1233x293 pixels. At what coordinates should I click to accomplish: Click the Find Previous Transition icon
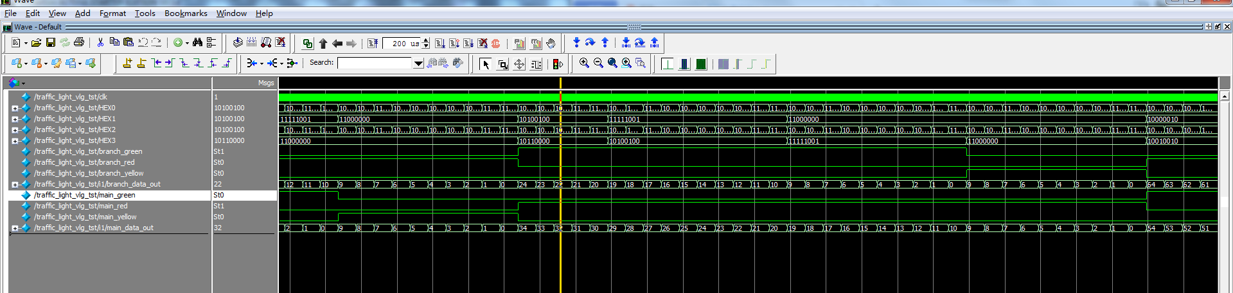tap(156, 63)
